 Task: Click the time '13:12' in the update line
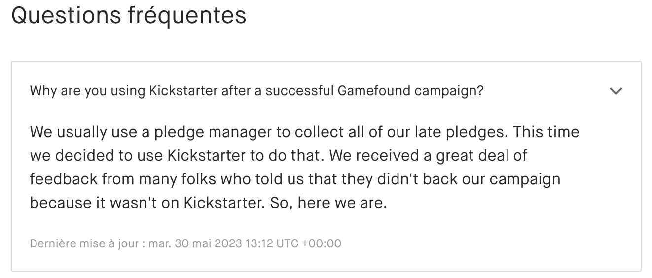coord(259,243)
